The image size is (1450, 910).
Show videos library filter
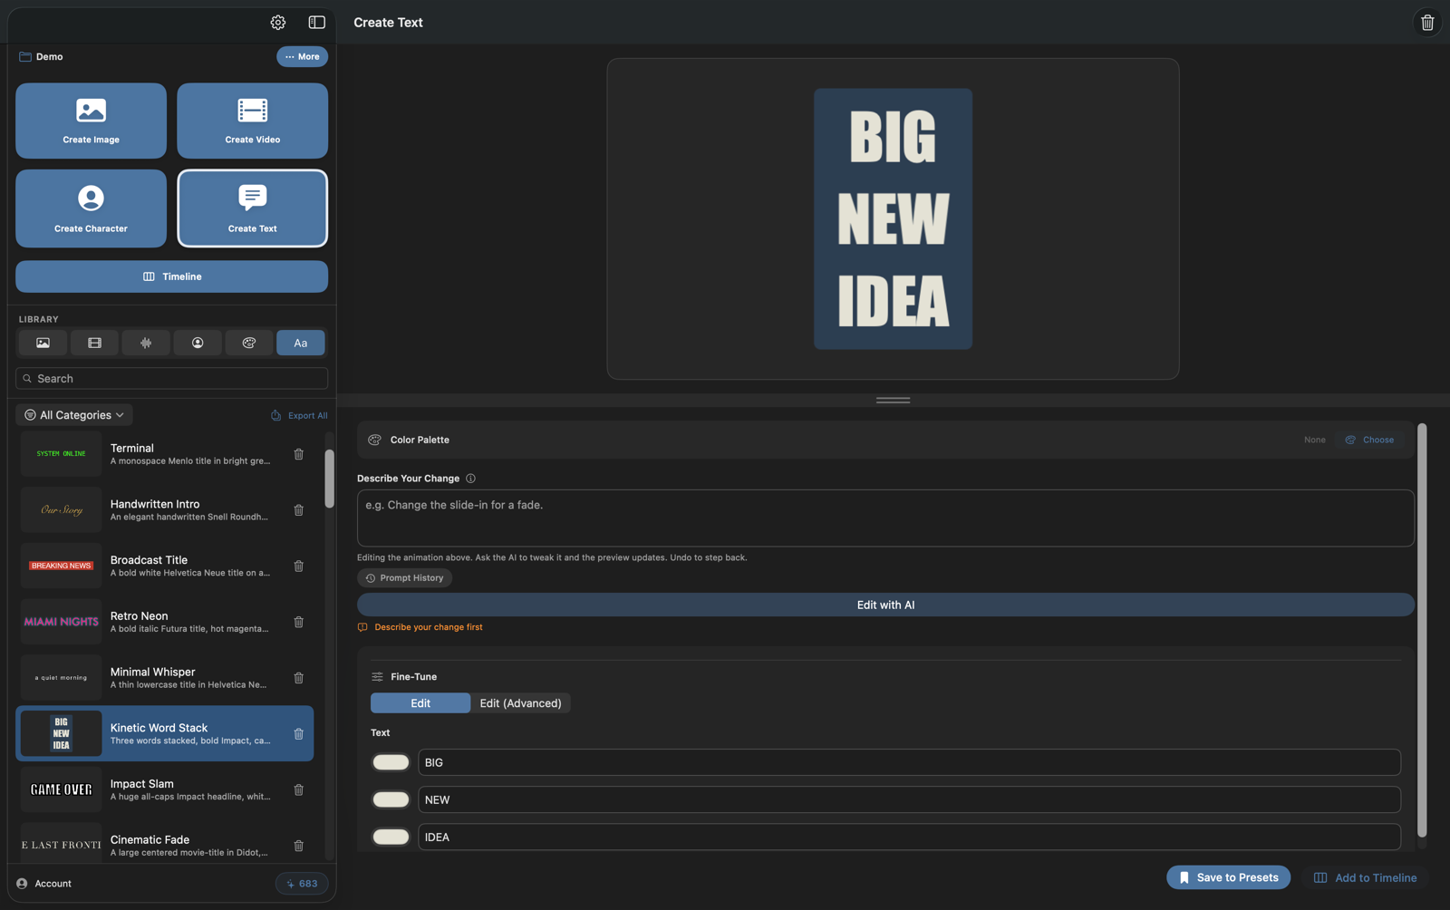pos(94,343)
